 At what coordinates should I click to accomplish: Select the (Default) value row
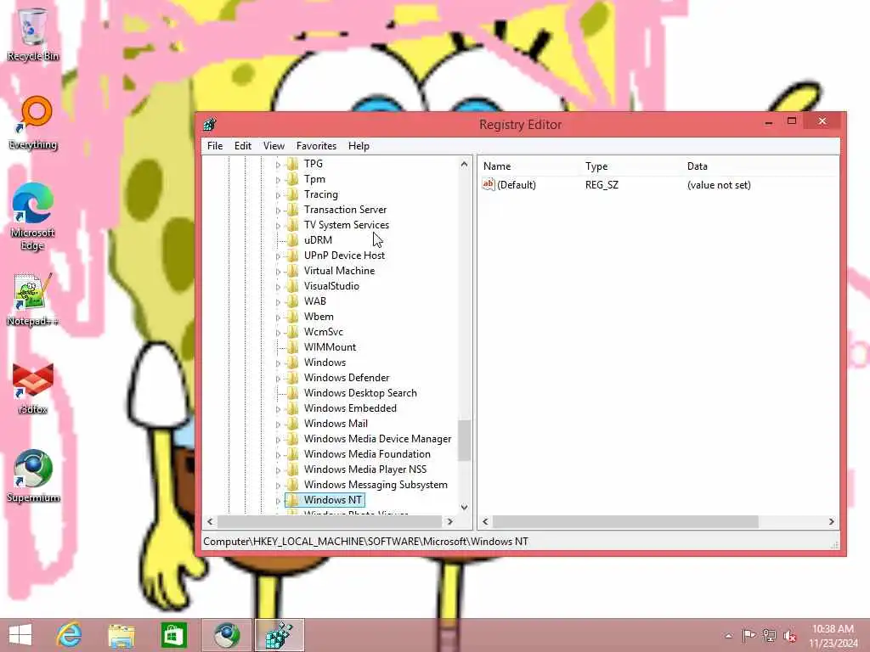point(658,184)
